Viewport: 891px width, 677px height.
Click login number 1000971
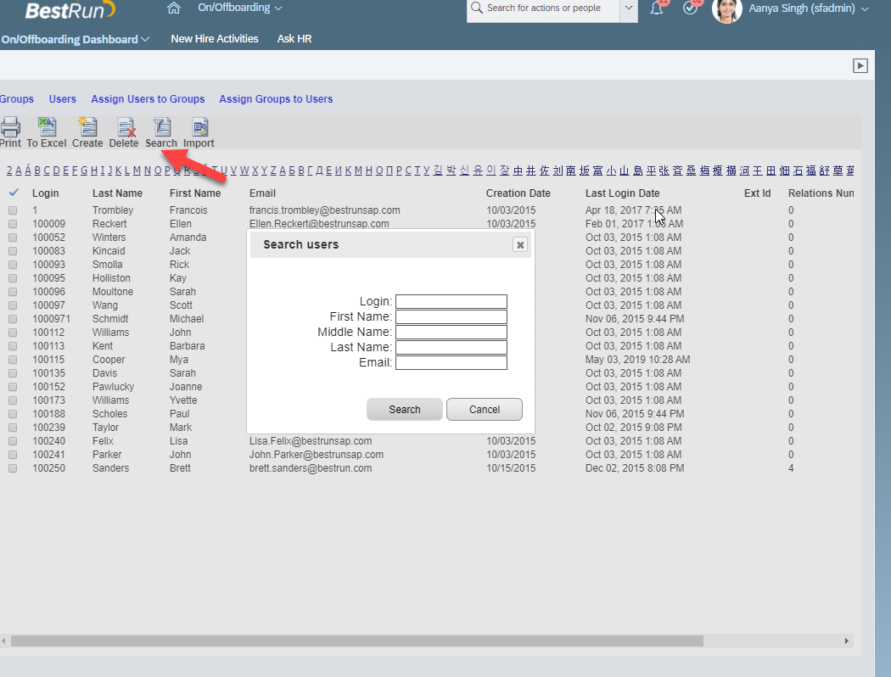click(51, 319)
